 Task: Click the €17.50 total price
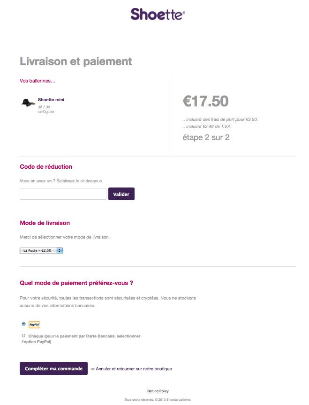pos(205,101)
